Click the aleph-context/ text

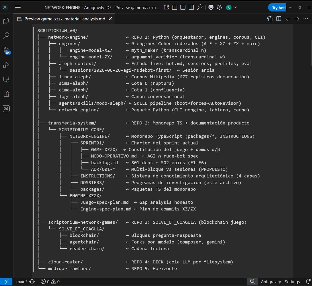pyautogui.click(x=77, y=64)
